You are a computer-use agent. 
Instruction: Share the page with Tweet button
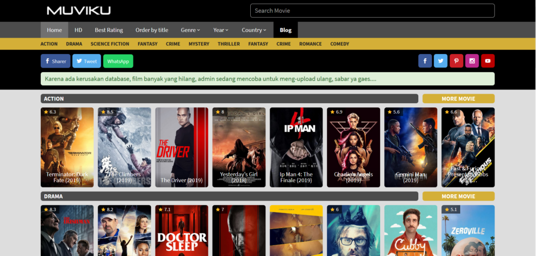[86, 61]
